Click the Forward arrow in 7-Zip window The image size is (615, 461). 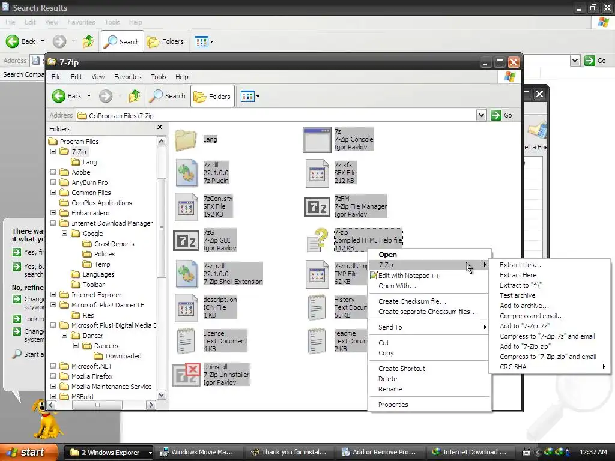[106, 96]
